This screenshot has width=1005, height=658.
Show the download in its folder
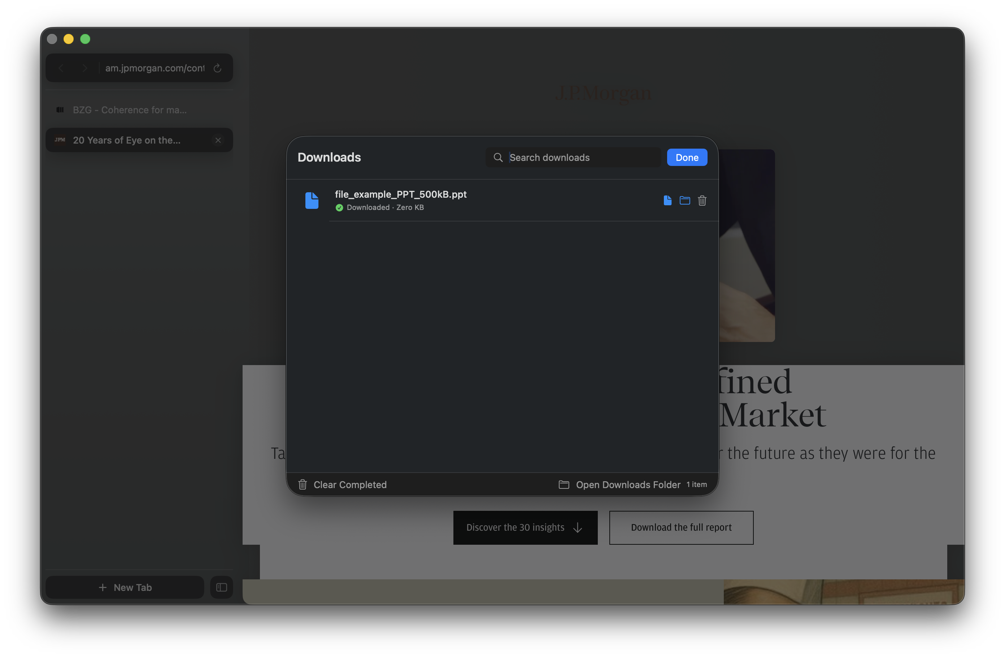pos(684,201)
